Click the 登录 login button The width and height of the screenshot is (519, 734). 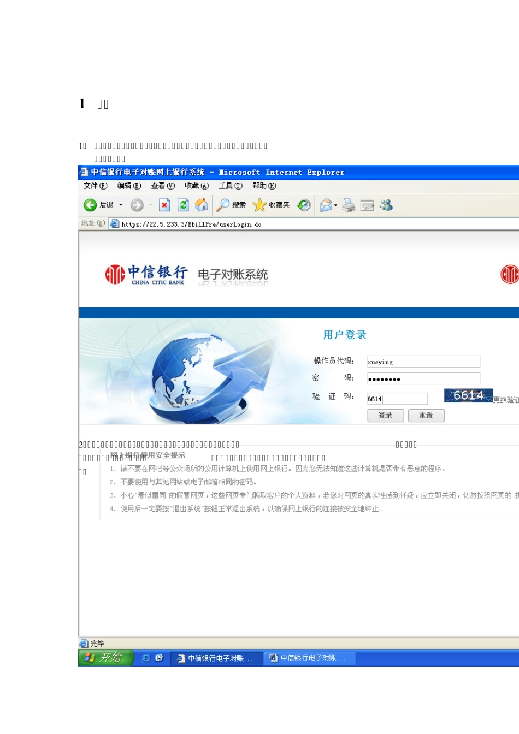pos(385,415)
